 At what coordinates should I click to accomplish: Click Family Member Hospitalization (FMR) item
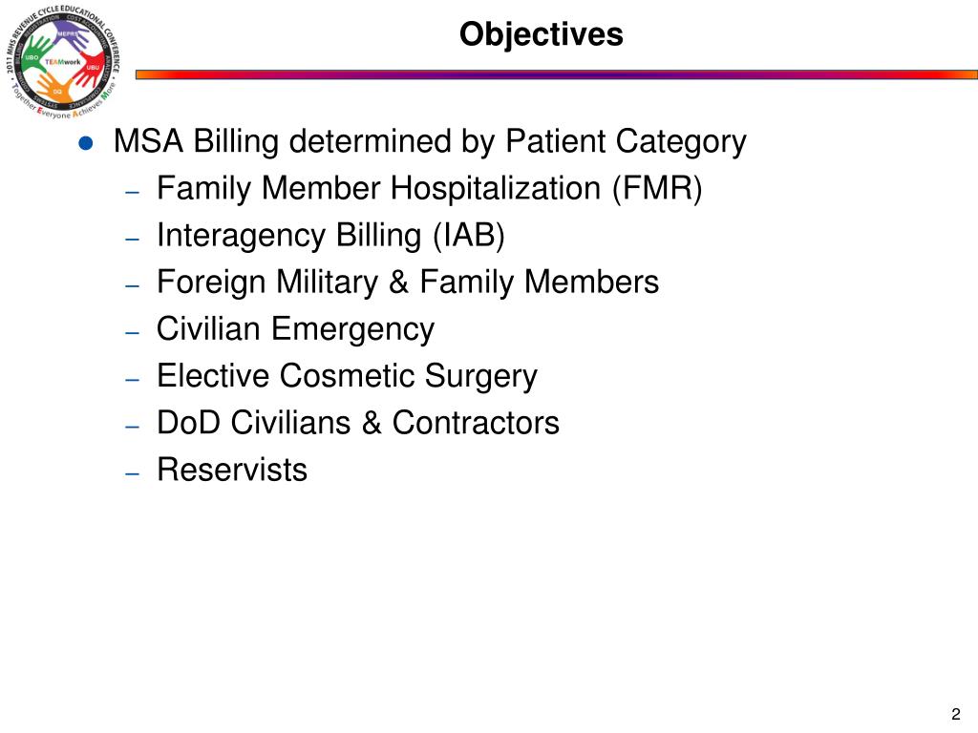pos(429,188)
